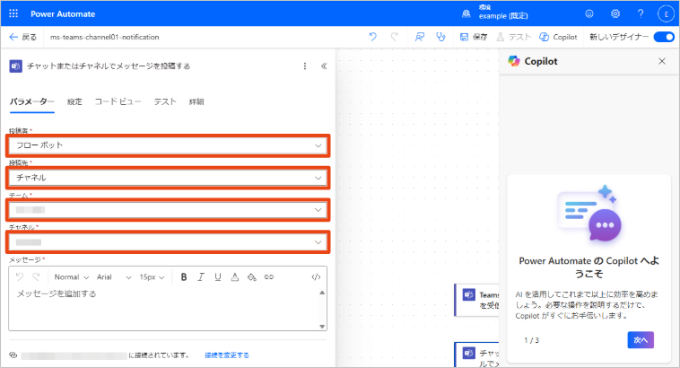The image size is (680, 368).
Task: Open the action's three-dot menu
Action: (305, 66)
